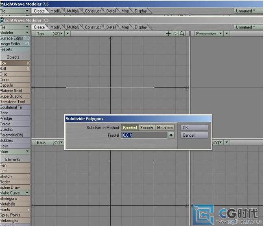264x227 pixels.
Task: Select the Metaedges tool
Action: click(15, 220)
